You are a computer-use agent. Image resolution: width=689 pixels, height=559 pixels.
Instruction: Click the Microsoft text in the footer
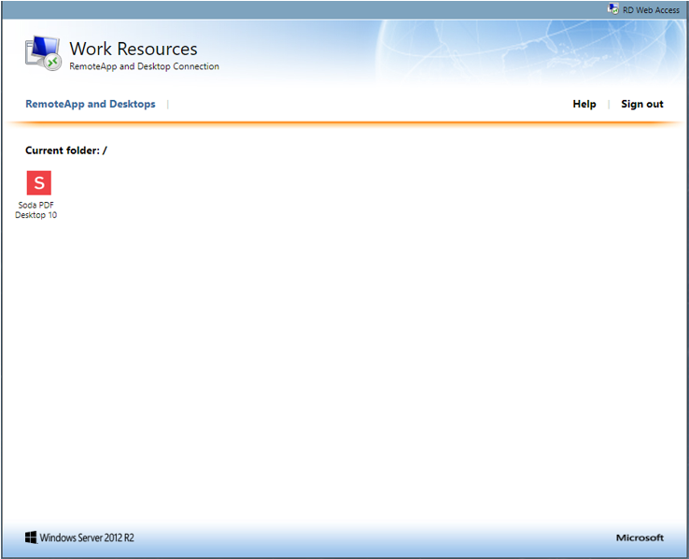[x=640, y=537]
